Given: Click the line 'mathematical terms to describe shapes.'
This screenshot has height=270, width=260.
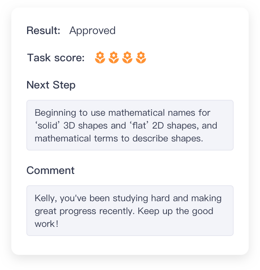Looking at the screenshot, I should tap(119, 138).
